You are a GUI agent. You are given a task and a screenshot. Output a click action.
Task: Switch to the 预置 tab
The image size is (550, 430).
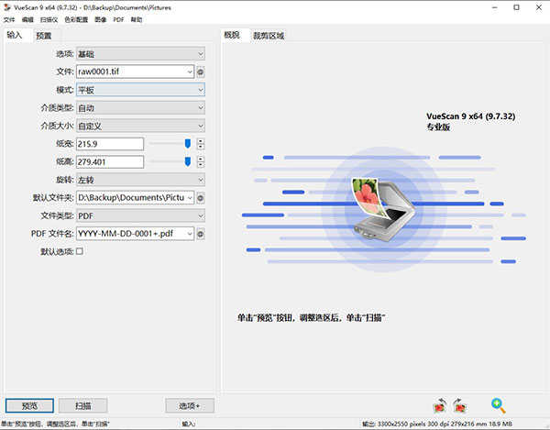[44, 36]
